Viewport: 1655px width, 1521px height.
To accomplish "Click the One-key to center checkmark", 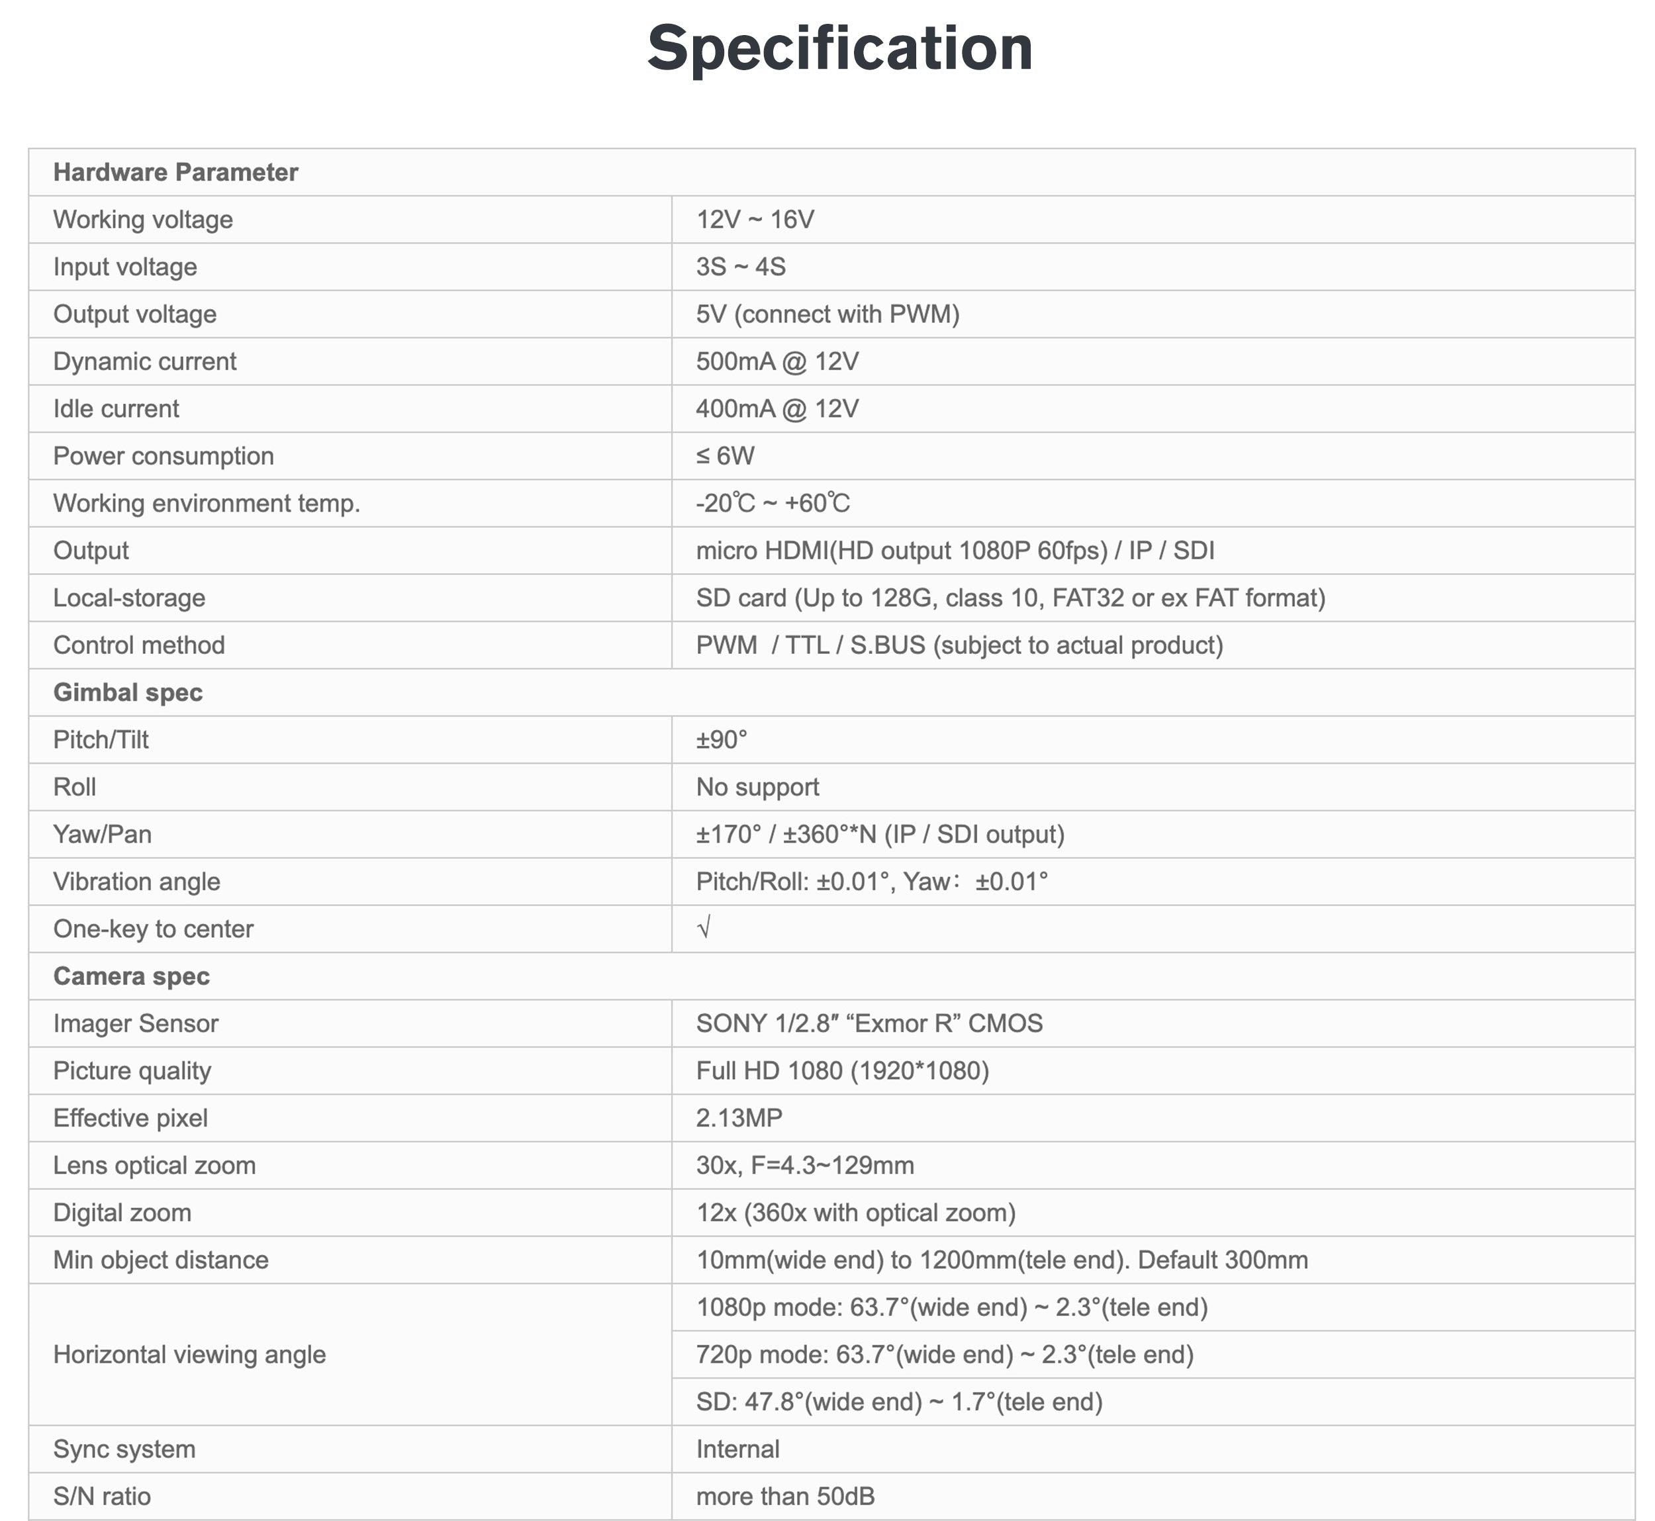I will [704, 929].
